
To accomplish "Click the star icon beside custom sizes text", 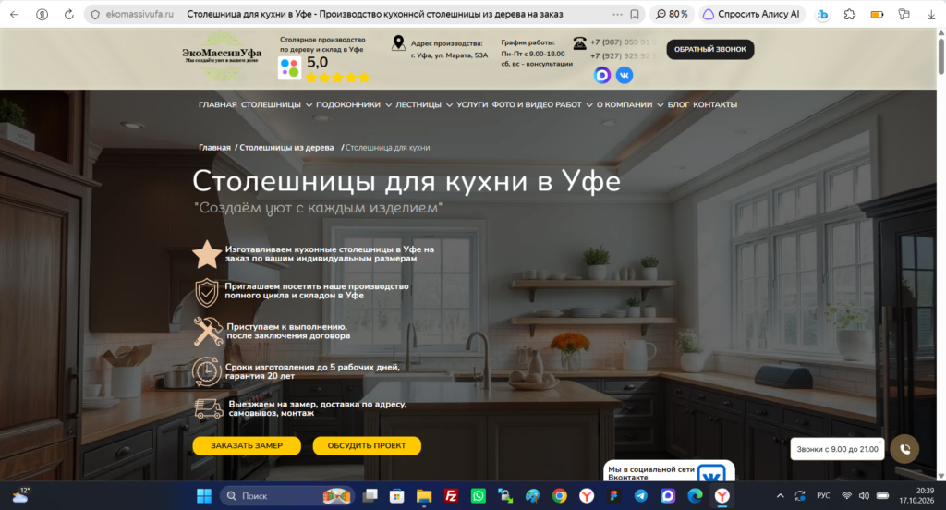I will [207, 254].
